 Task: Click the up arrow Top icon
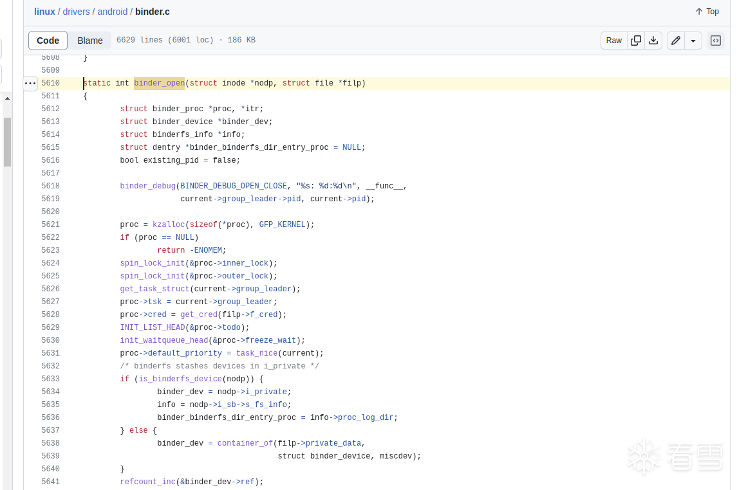click(699, 12)
